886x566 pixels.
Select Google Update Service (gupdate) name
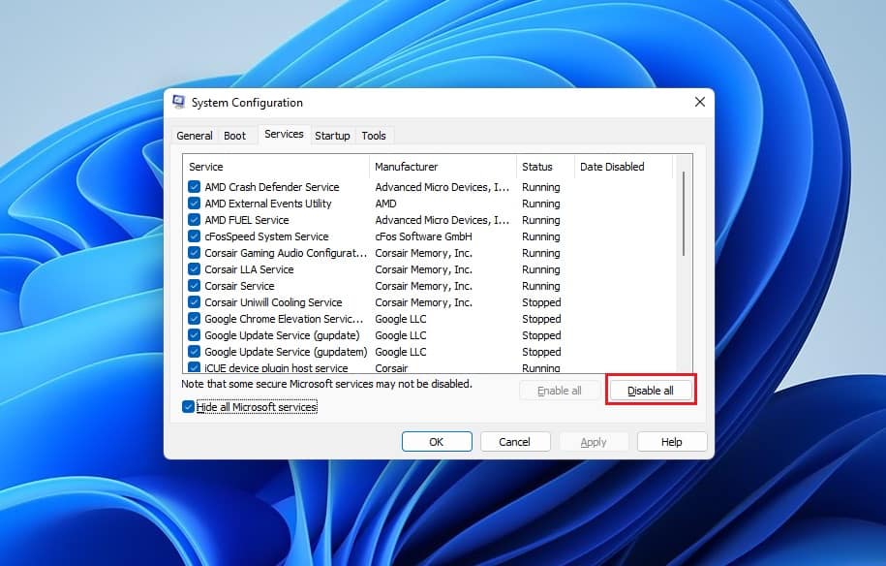coord(282,334)
